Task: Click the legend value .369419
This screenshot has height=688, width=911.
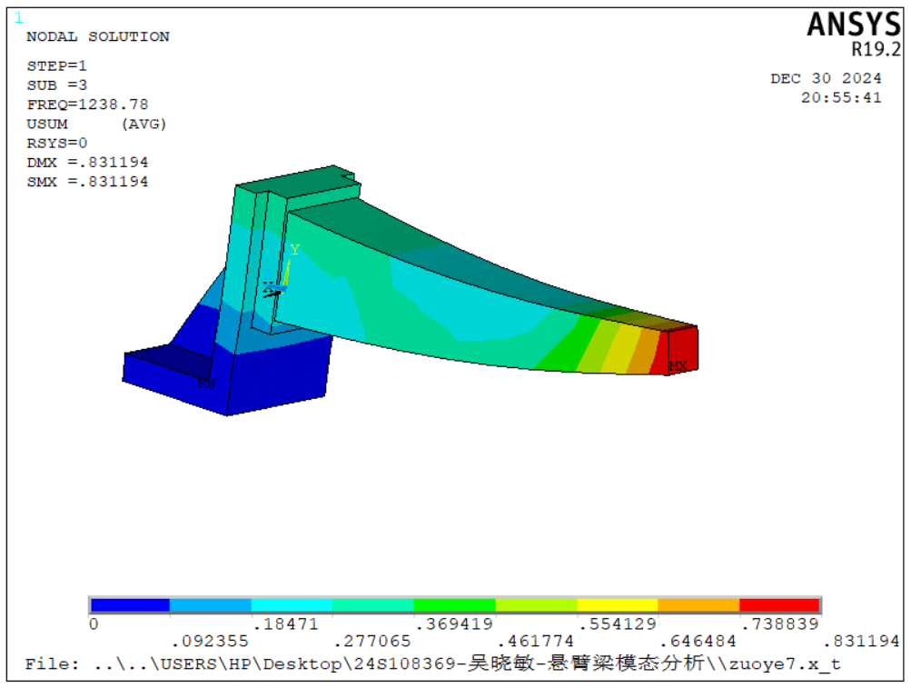Action: click(x=454, y=624)
